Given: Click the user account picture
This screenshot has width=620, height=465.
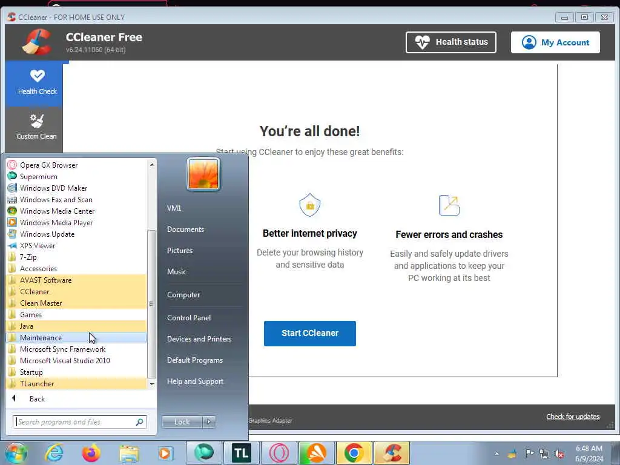Looking at the screenshot, I should (x=203, y=174).
